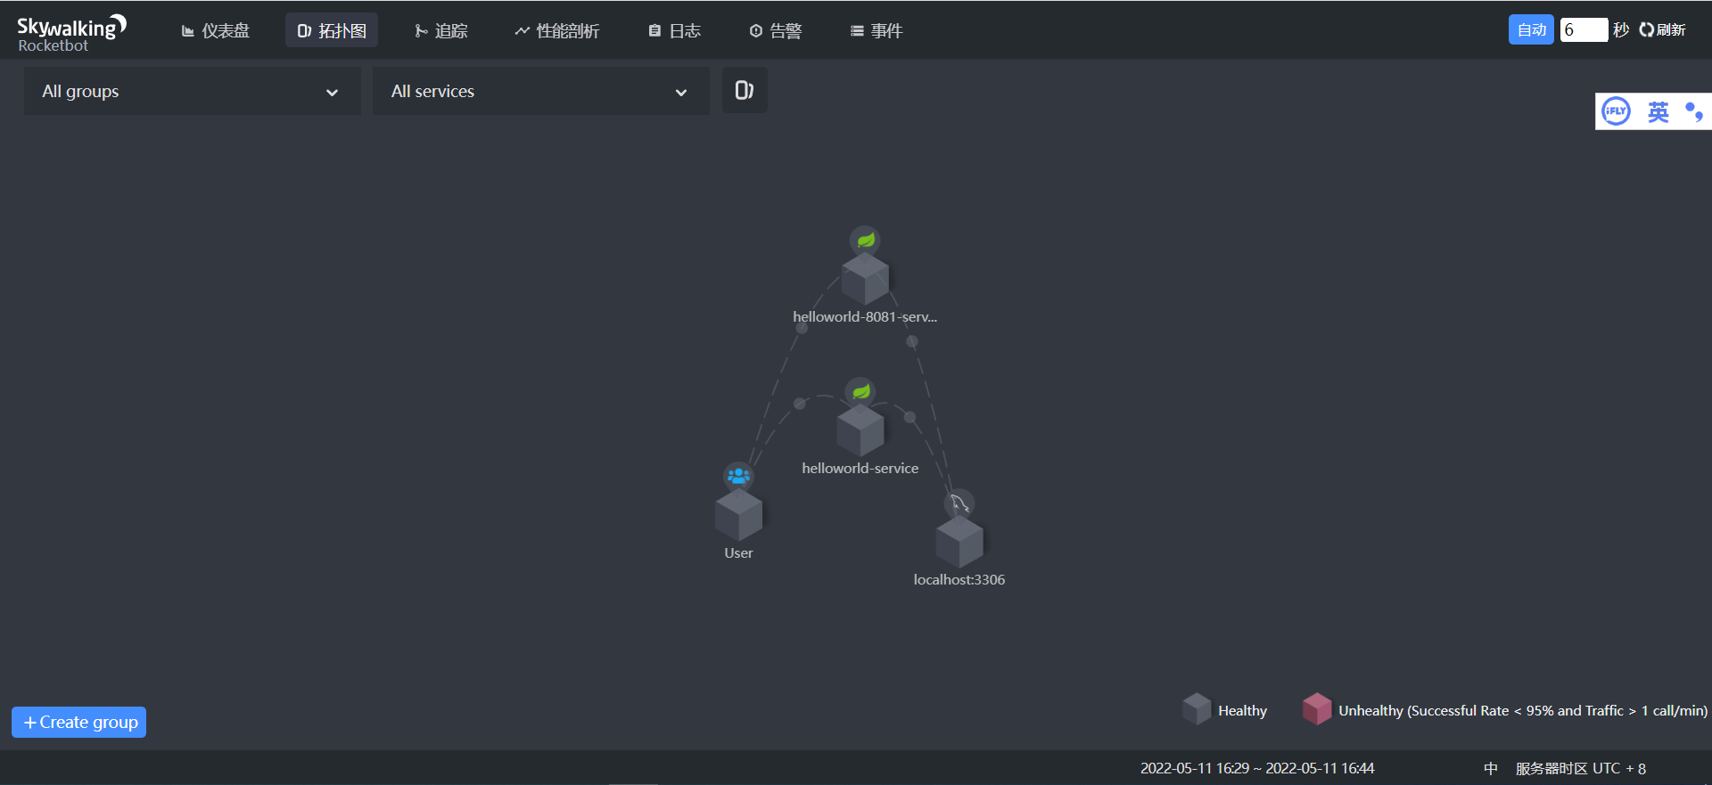Click the users icon above the User node
Image resolution: width=1712 pixels, height=785 pixels.
[738, 476]
